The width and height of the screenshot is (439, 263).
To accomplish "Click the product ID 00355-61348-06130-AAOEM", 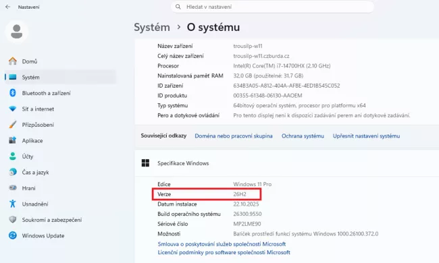I will click(x=267, y=95).
